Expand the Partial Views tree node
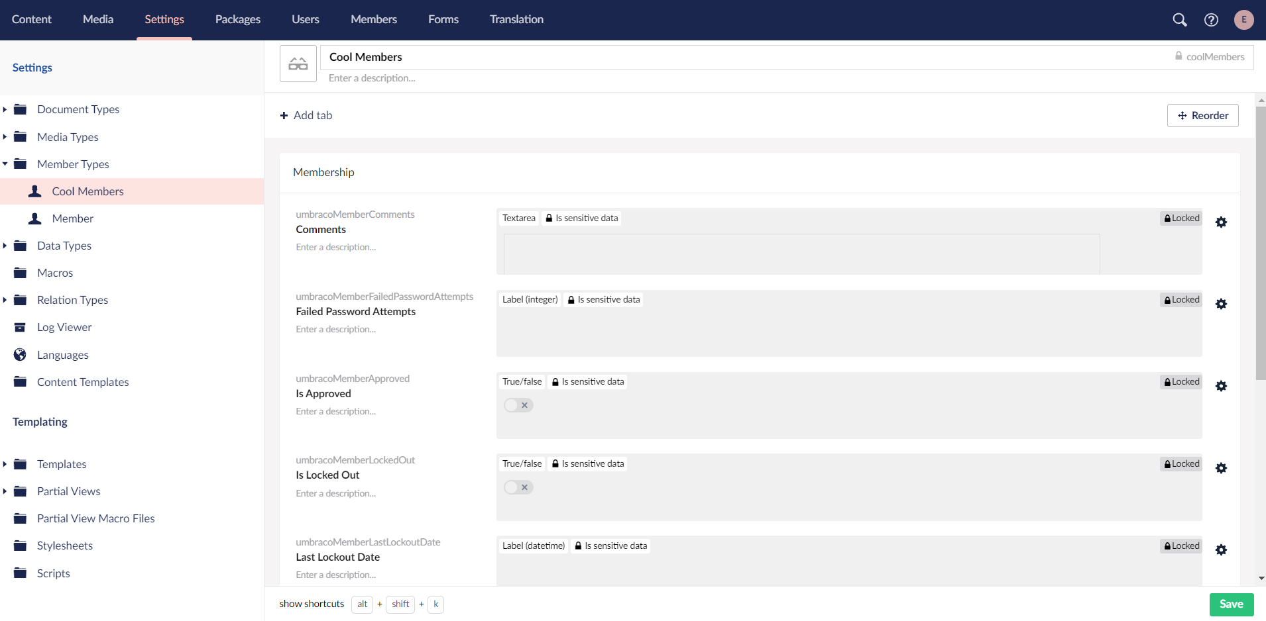Image resolution: width=1266 pixels, height=621 pixels. [5, 491]
